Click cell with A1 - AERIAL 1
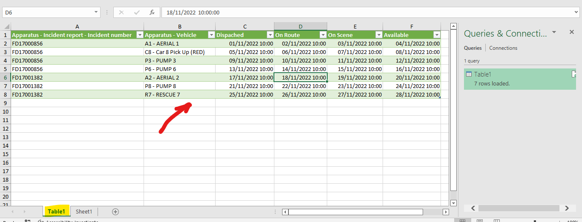Viewport: 582px width, 222px height. 180,43
